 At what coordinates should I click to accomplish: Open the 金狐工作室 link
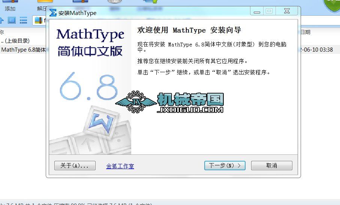(x=120, y=166)
